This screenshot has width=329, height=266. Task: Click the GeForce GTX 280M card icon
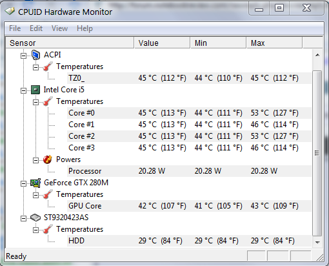[x=35, y=183]
